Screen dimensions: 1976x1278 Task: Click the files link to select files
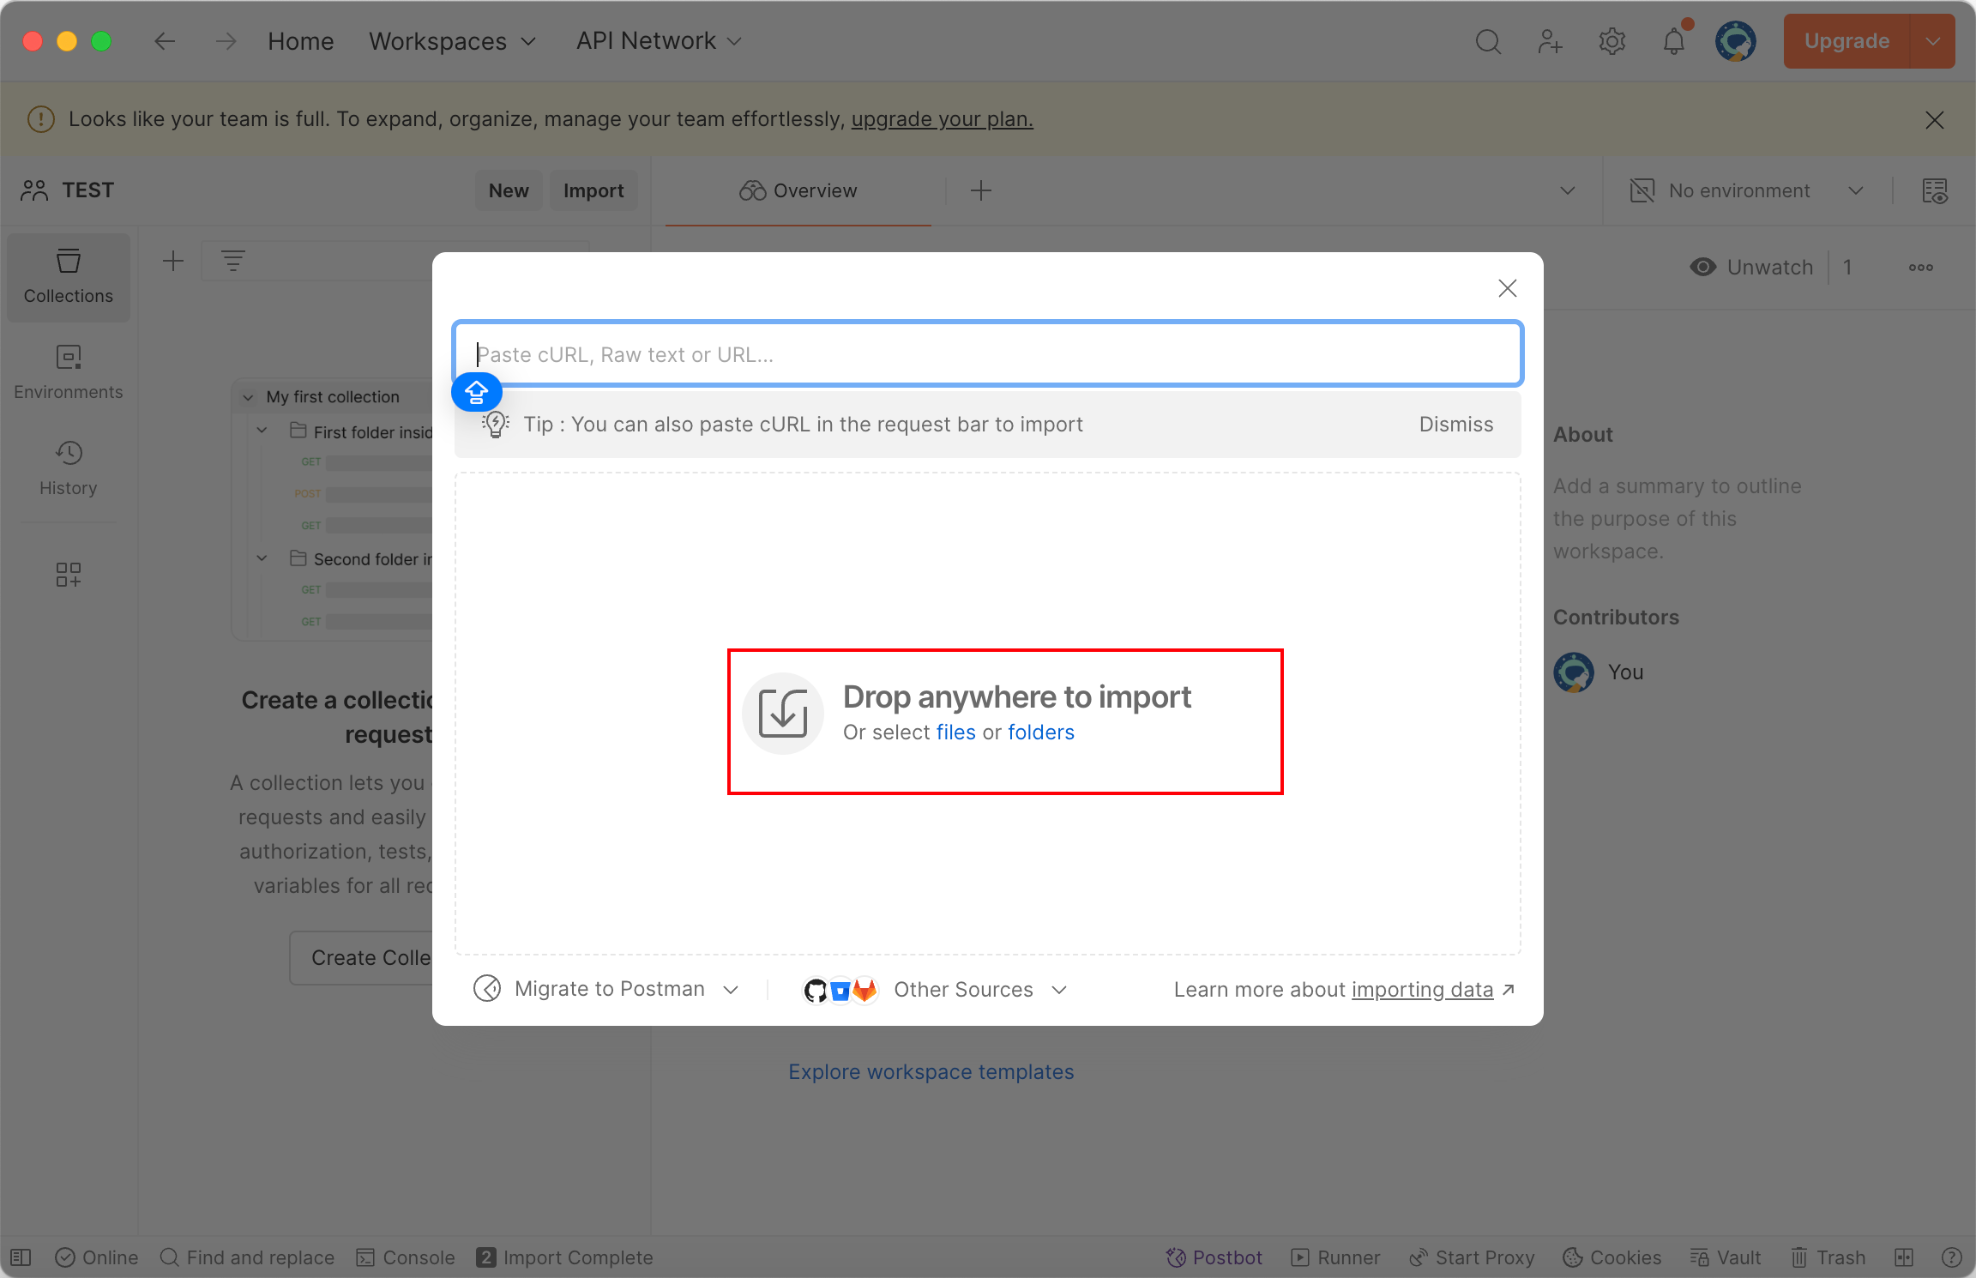955,732
